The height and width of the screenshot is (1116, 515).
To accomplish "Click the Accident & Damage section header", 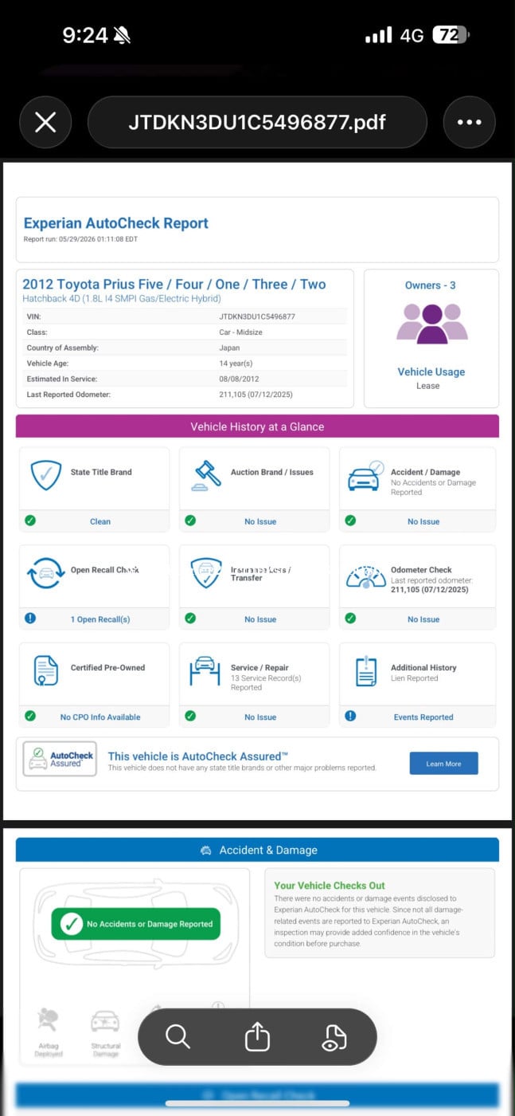I will (257, 851).
